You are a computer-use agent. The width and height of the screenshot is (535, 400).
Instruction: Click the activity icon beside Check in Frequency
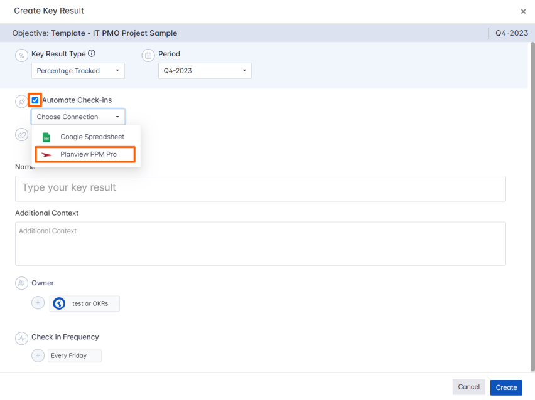[x=21, y=337]
